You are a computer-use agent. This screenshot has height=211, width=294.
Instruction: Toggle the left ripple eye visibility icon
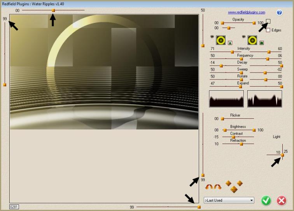(x=212, y=37)
